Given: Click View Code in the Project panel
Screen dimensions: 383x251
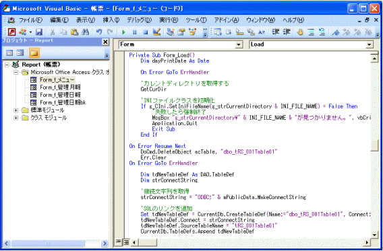Looking at the screenshot, I should point(9,52).
